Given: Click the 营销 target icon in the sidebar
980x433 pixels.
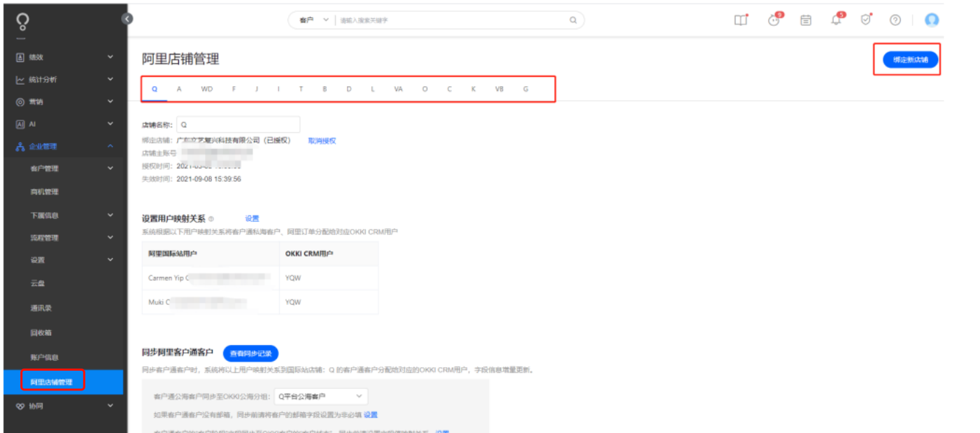Looking at the screenshot, I should [20, 102].
